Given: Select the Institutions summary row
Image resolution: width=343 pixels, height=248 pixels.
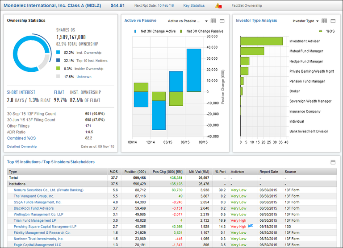Looking at the screenshot, I should (x=172, y=184).
